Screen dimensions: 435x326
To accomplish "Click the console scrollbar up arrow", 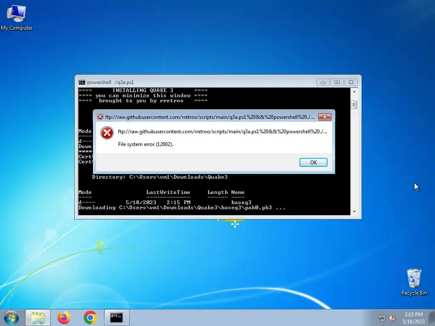I will 354,92.
